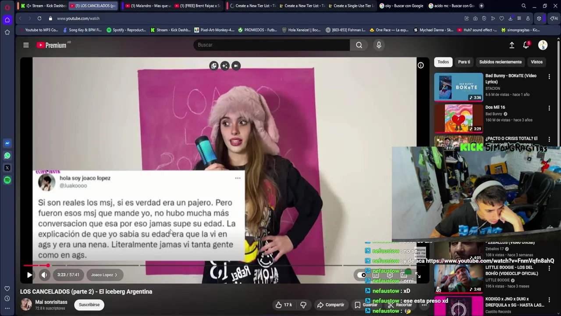Expand the Joaco Lopez chapter chip
This screenshot has height=316, width=561.
pyautogui.click(x=104, y=275)
